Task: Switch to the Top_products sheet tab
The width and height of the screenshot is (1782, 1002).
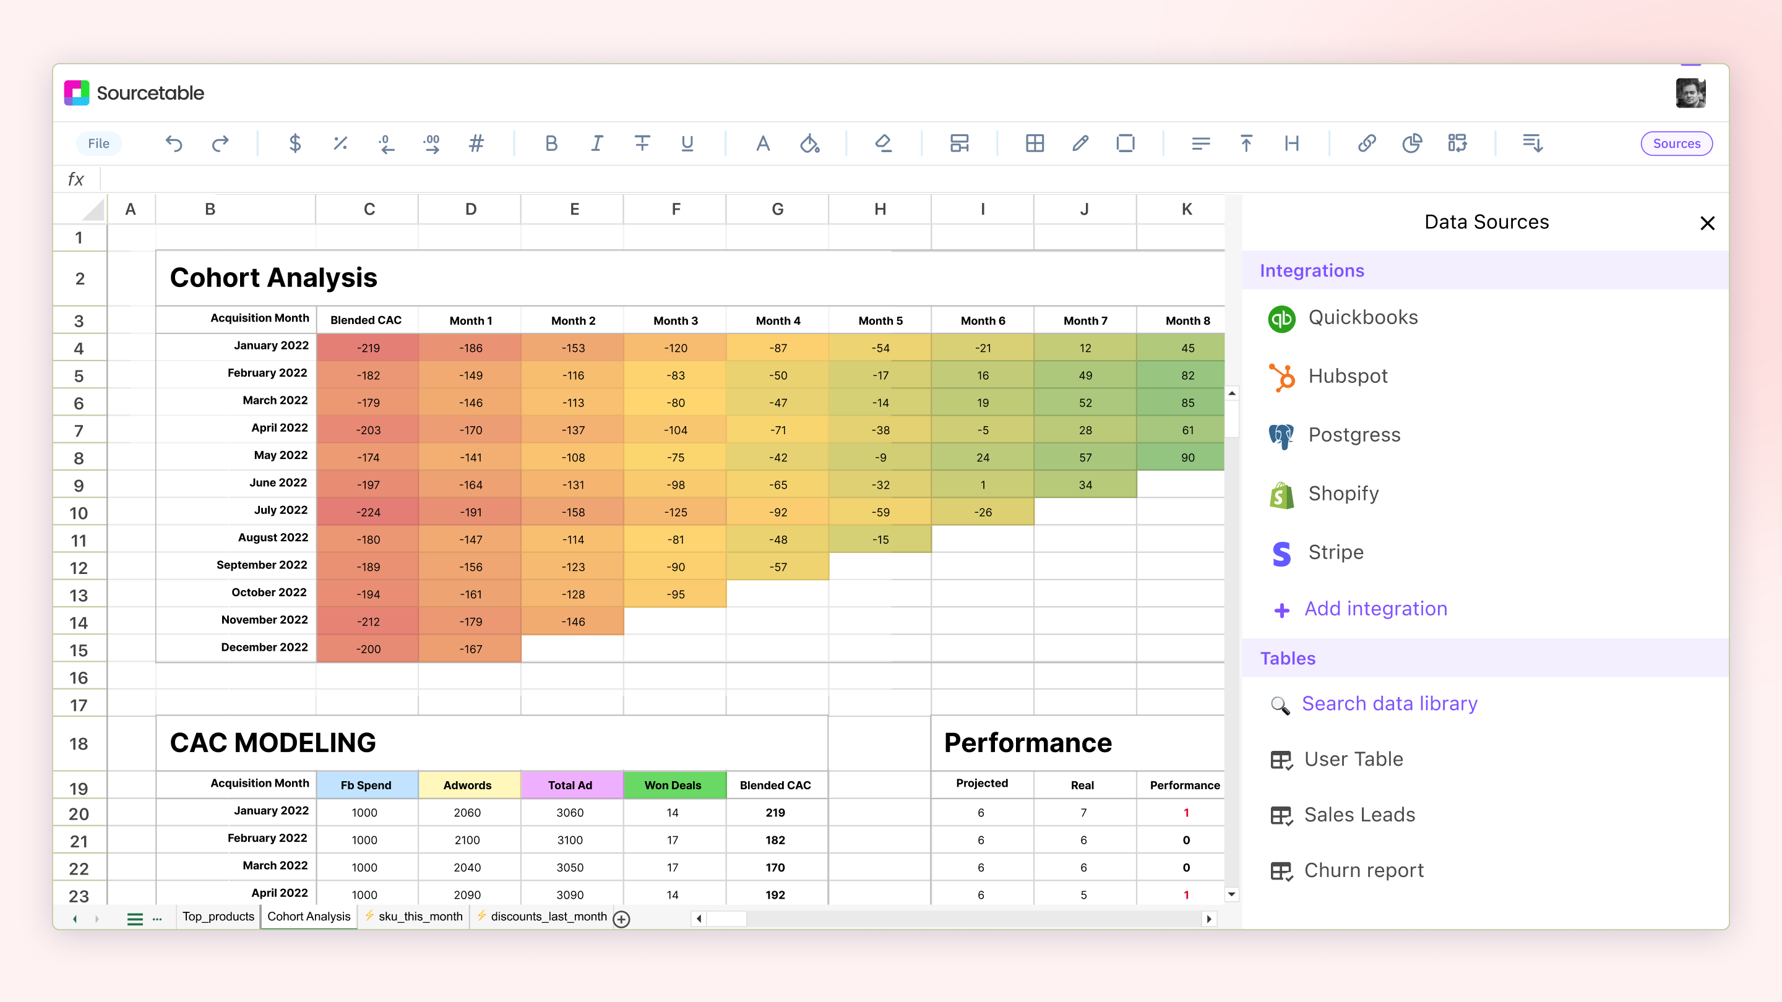Action: (x=218, y=917)
